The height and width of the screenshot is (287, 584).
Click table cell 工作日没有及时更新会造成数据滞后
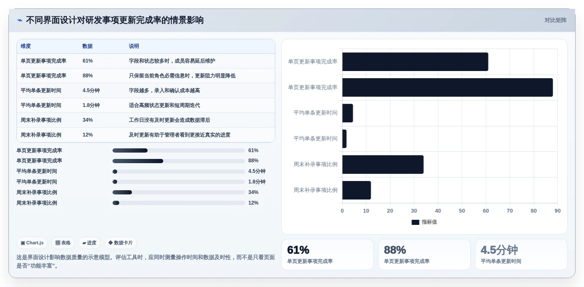click(170, 120)
